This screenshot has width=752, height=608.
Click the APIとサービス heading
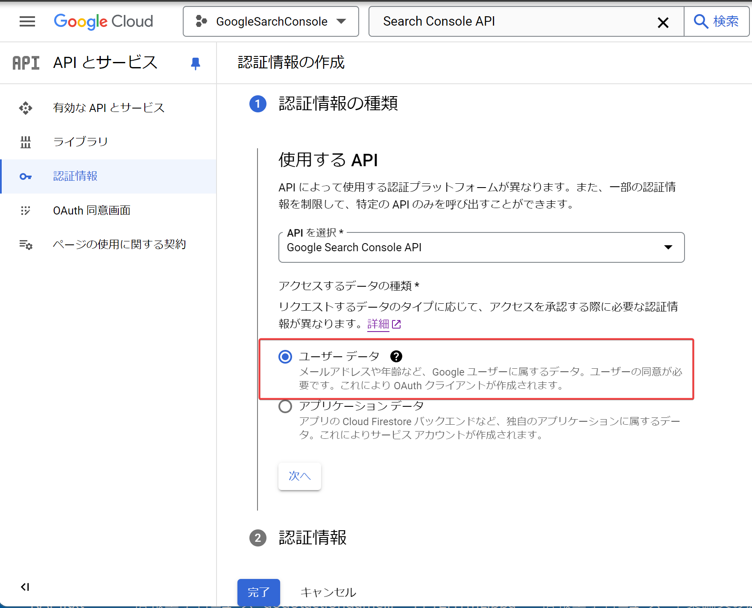(105, 62)
